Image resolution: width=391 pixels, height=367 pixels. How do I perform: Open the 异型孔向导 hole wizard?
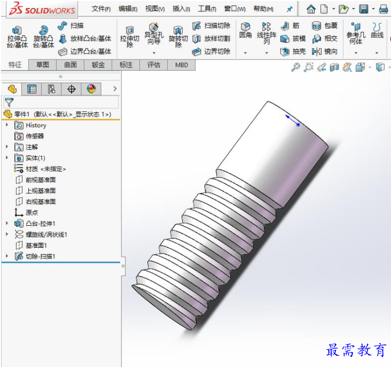154,34
